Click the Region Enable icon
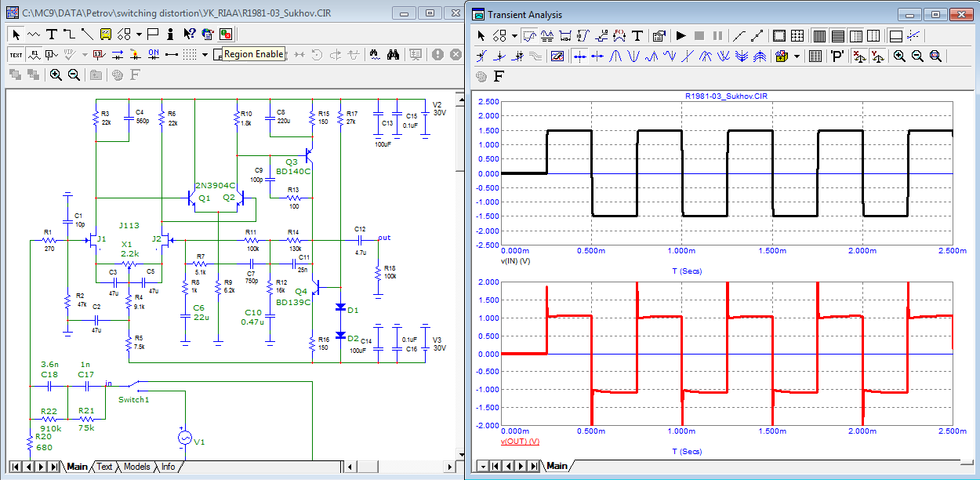980x480 pixels. tap(226, 34)
